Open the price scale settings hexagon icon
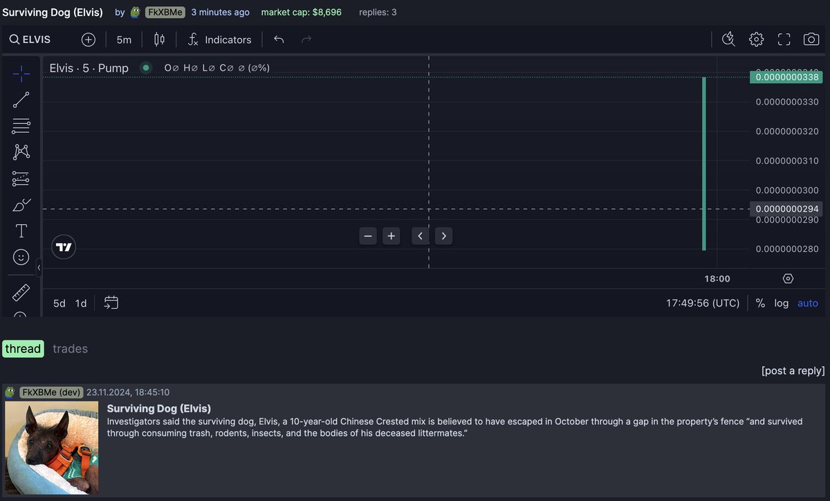The height and width of the screenshot is (501, 830). (x=788, y=278)
